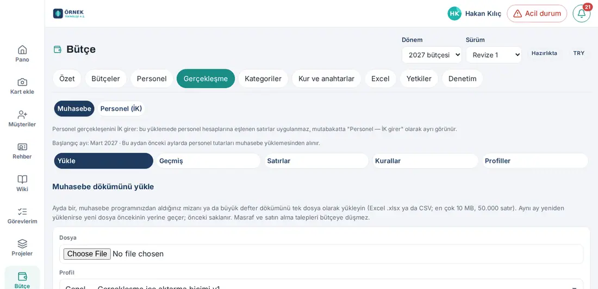
Task: Select the Gerçekleşme tab
Action: pyautogui.click(x=205, y=79)
